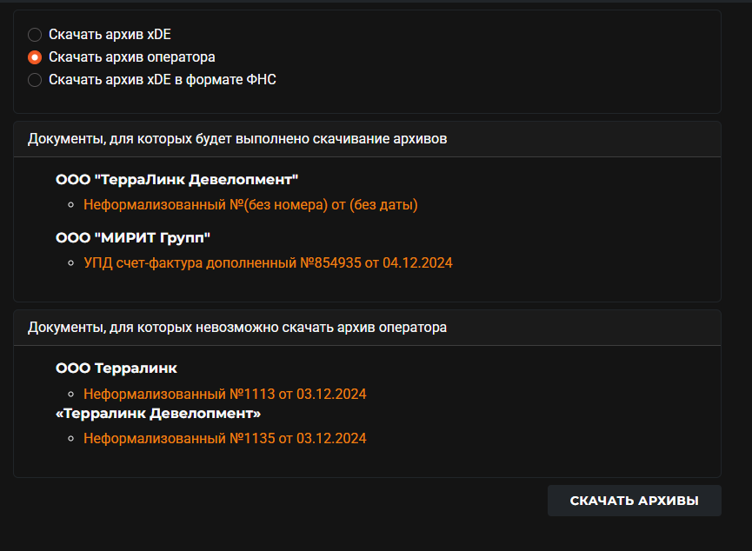Click the ООО "ТерраЛинк Девелопмент" company heading
The image size is (752, 551).
point(177,180)
